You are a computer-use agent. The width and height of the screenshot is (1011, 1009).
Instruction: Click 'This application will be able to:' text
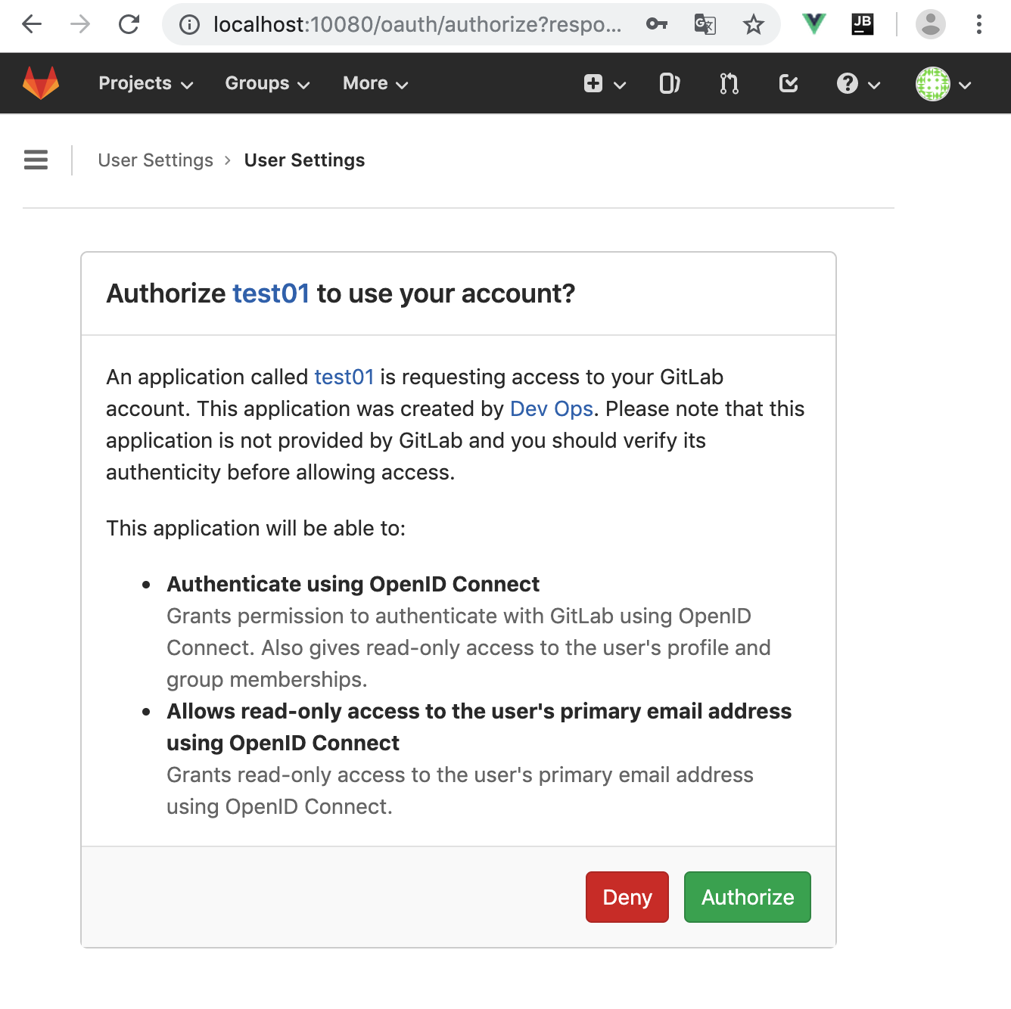click(x=256, y=528)
